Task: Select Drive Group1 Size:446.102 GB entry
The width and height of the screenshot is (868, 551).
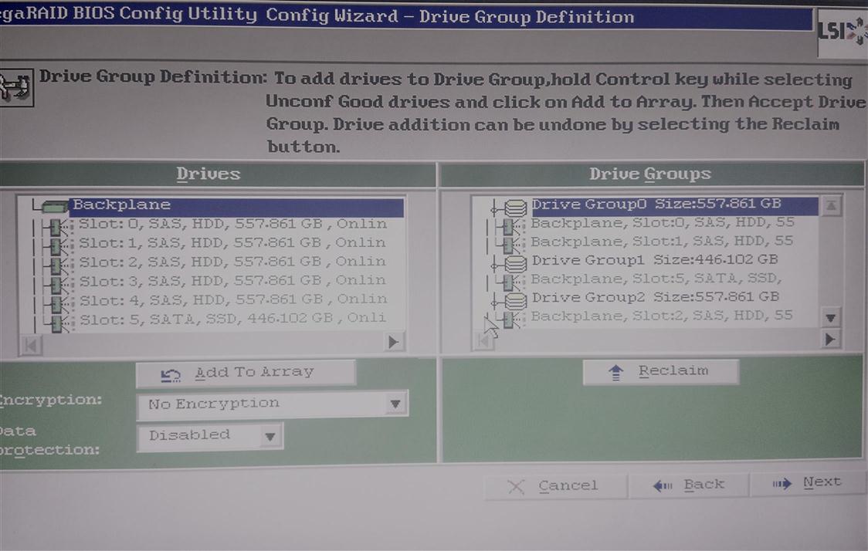Action: pyautogui.click(x=655, y=259)
